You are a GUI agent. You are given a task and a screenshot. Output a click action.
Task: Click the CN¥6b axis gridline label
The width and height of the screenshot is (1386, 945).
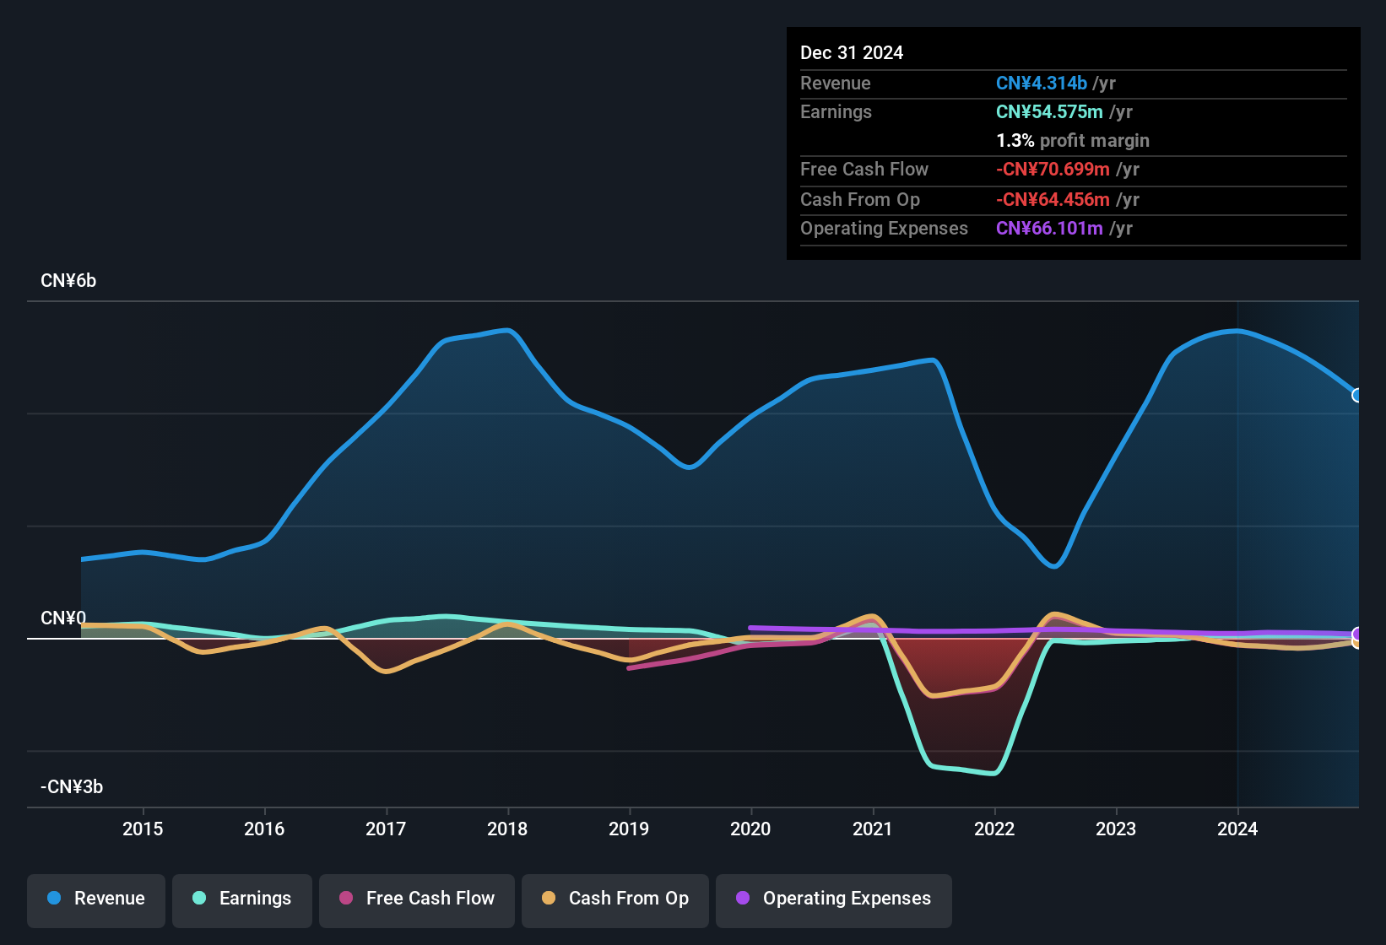tap(69, 280)
